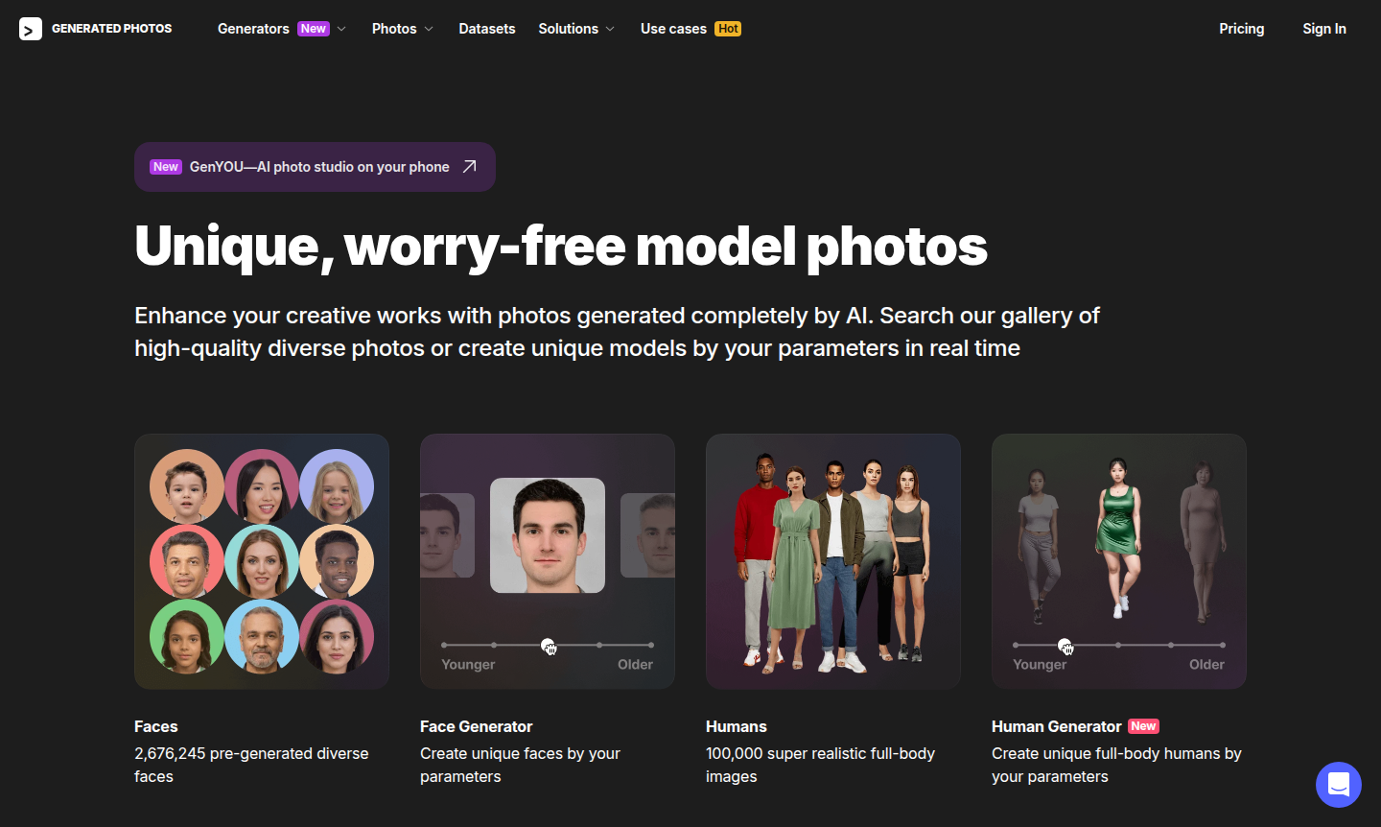Click the Younger-Older slider in Human Generator card
The height and width of the screenshot is (827, 1381).
(x=1065, y=646)
